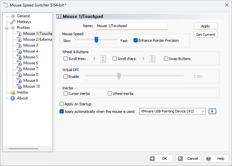
Task: Enable Virtual DPI checkbox
Action: tap(65, 77)
